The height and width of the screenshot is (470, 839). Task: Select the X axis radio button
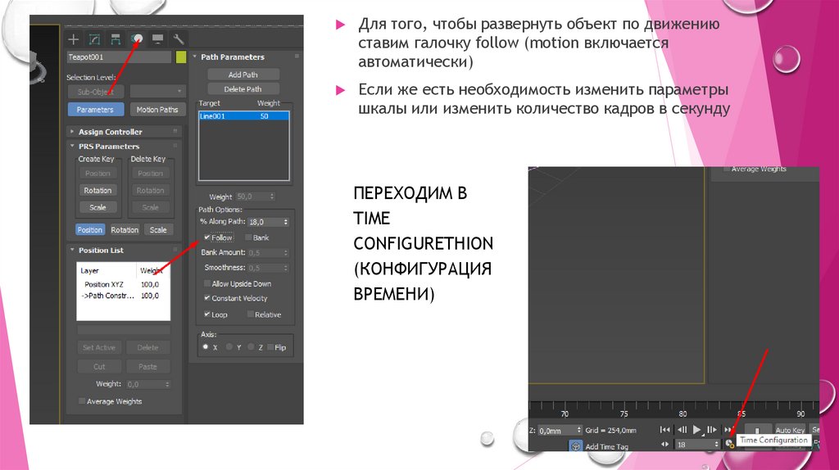[x=206, y=347]
